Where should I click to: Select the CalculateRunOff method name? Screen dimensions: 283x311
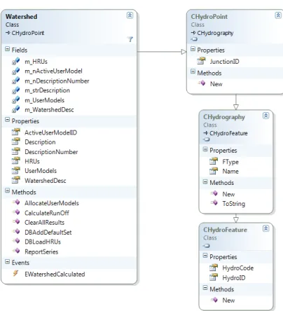click(47, 213)
